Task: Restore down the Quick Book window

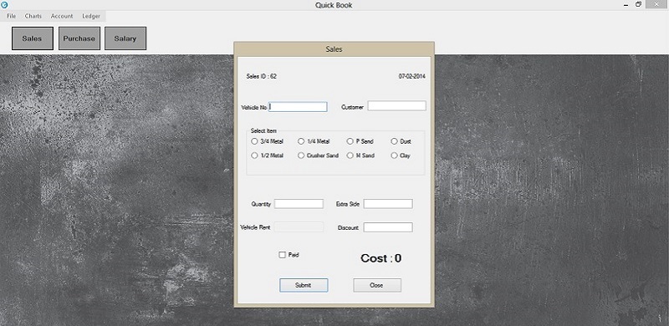Action: 638,4
